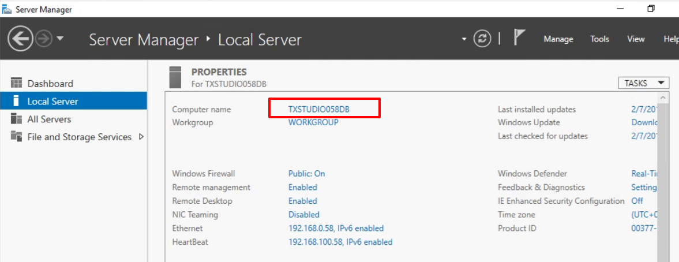
Task: Open the Manage menu
Action: 558,39
